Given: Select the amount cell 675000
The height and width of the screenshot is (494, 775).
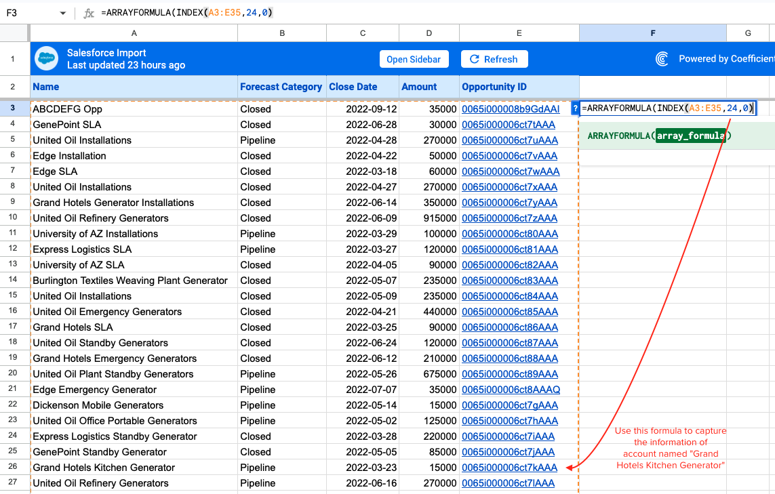Looking at the screenshot, I should click(x=429, y=374).
